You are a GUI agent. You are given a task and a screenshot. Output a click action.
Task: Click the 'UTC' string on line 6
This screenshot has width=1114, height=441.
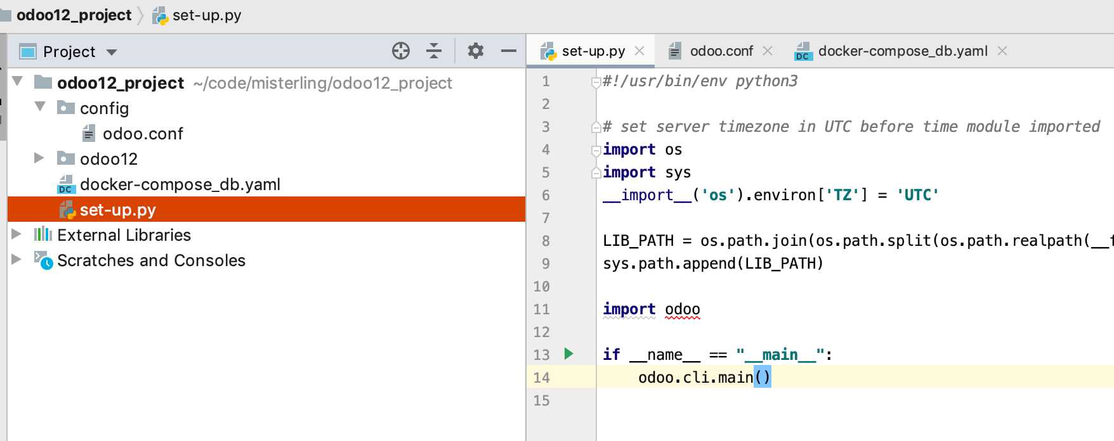917,195
